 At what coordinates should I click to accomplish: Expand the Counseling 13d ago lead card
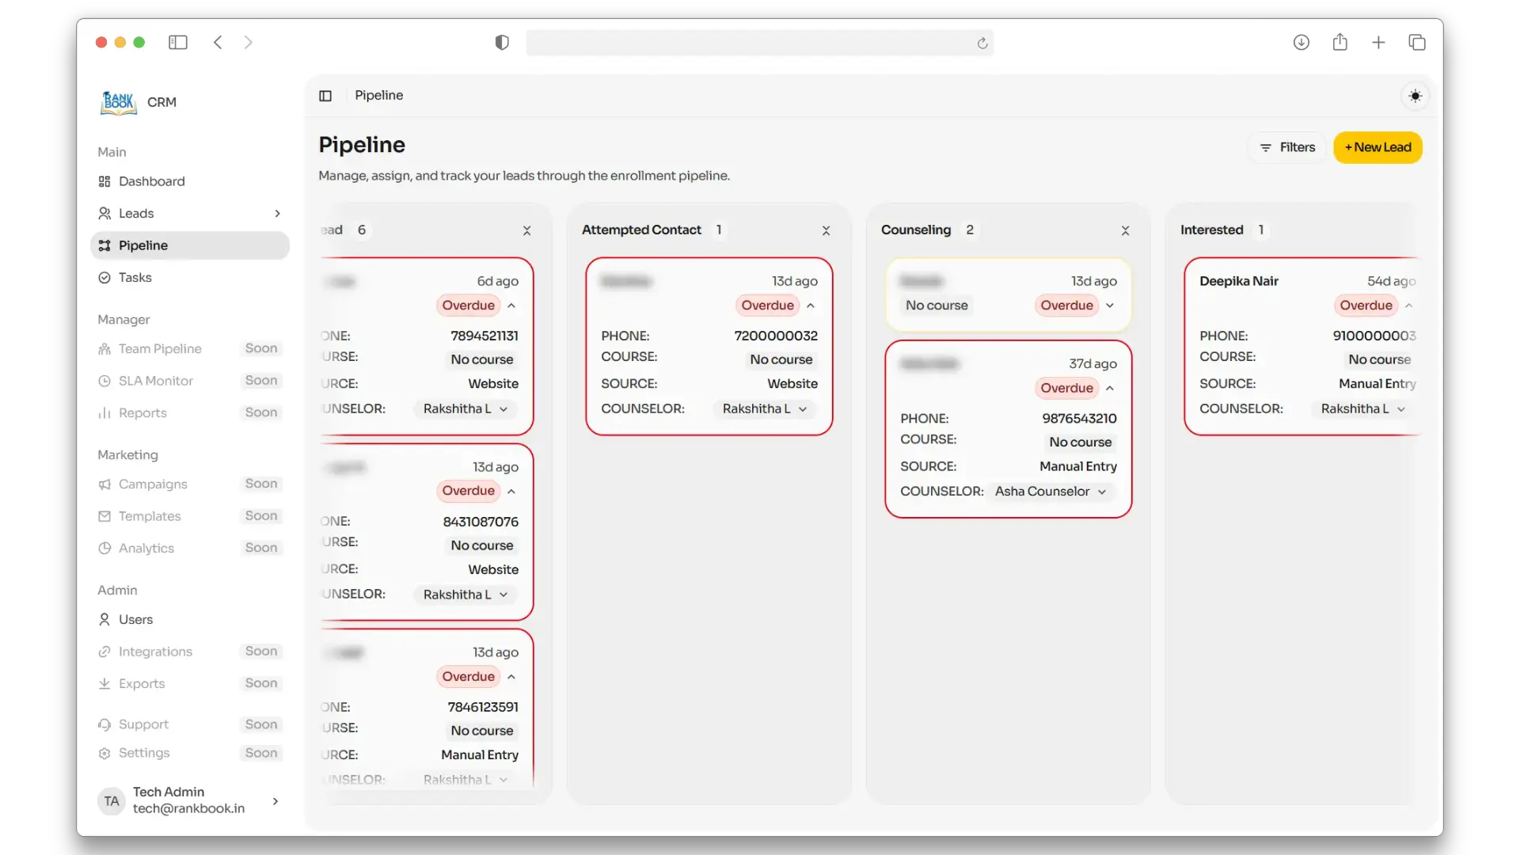[1110, 306]
